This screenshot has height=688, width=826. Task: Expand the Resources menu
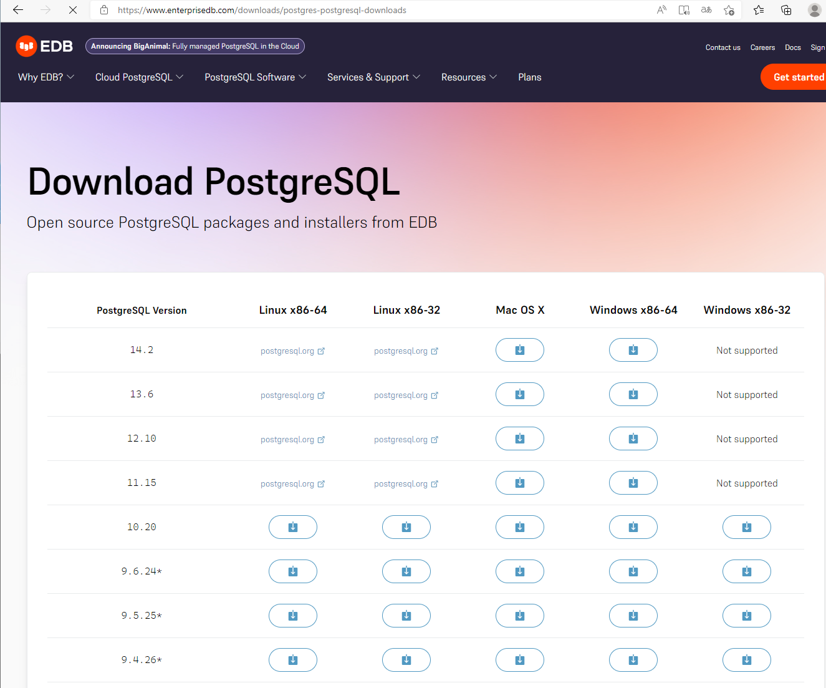point(469,77)
